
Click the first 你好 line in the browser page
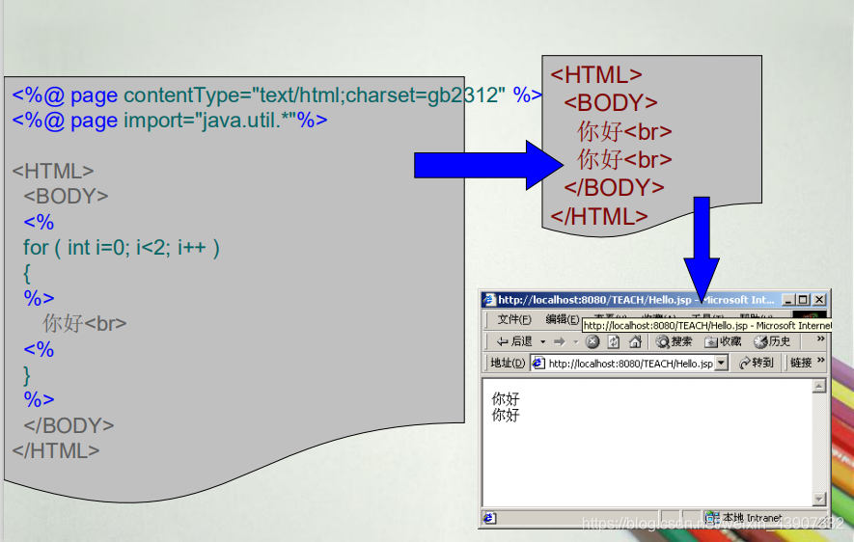pyautogui.click(x=506, y=399)
